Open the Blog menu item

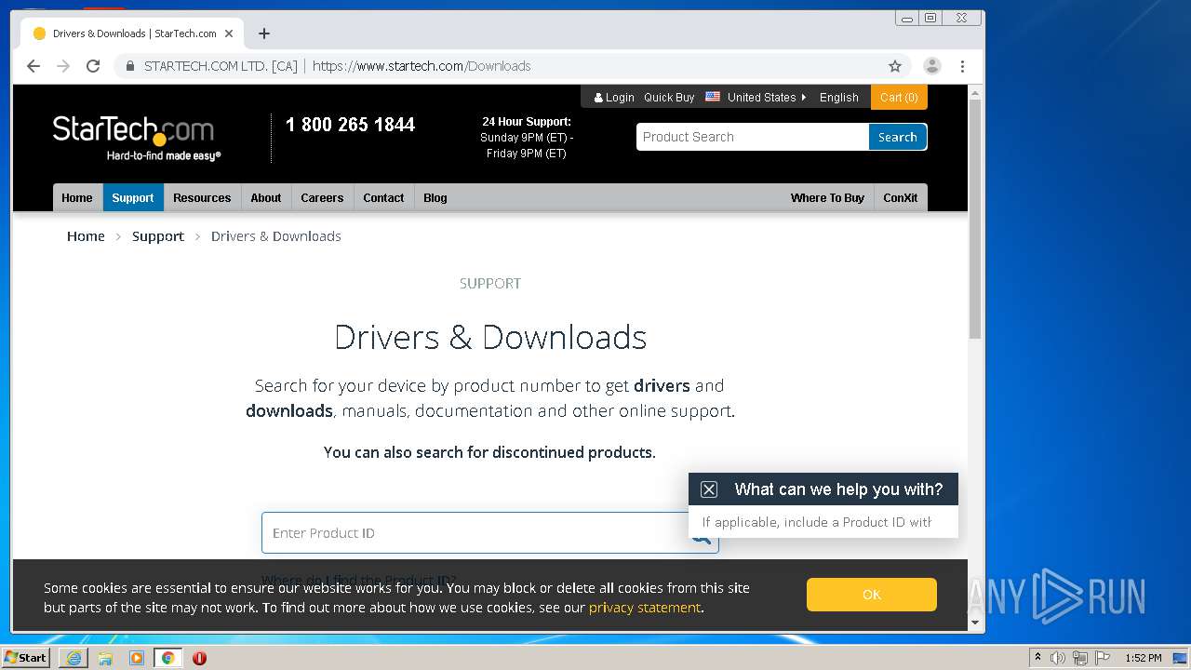[x=435, y=197]
